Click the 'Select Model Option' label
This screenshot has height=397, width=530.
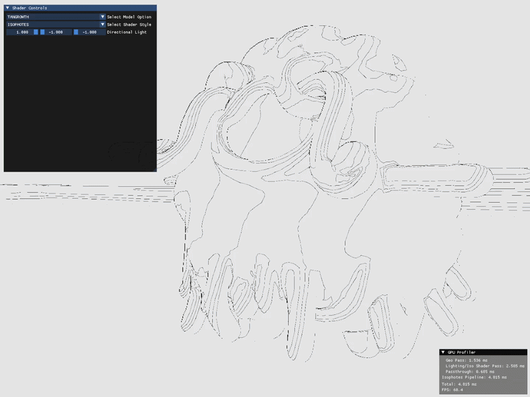(x=129, y=17)
